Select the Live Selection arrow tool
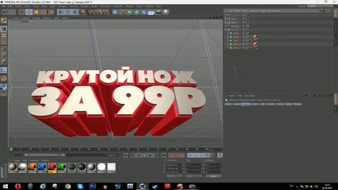Screen dimensions: 338x190 tap(22, 12)
